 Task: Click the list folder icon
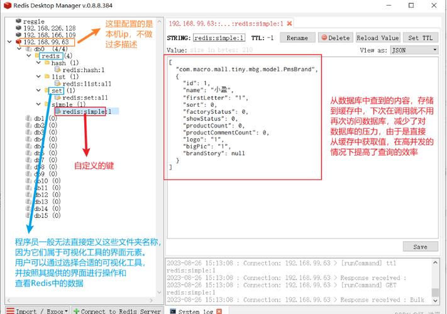coord(47,77)
